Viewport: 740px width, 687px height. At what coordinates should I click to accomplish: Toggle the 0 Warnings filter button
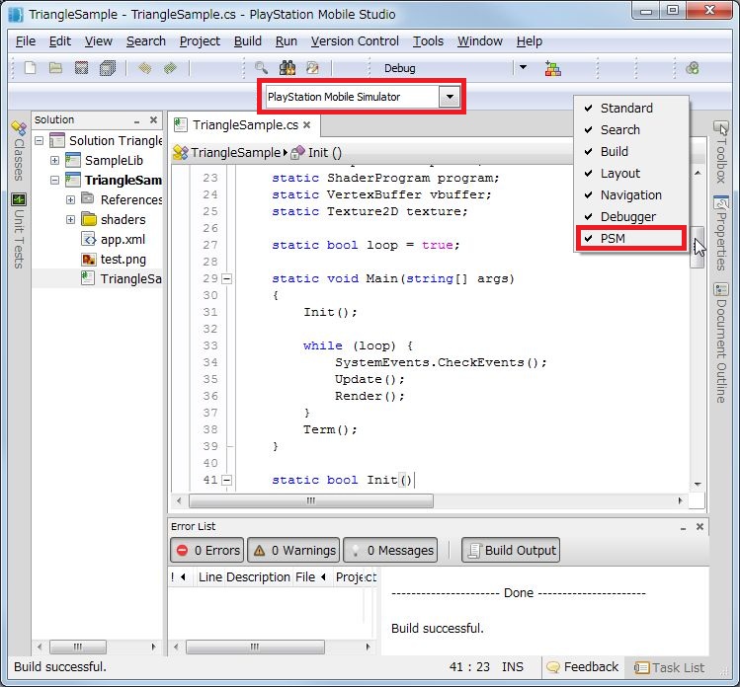click(293, 550)
